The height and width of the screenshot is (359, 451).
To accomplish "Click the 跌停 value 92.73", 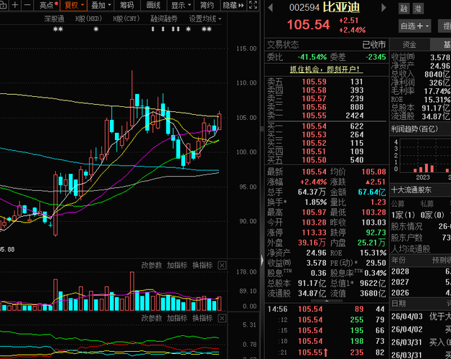I will click(x=376, y=233).
